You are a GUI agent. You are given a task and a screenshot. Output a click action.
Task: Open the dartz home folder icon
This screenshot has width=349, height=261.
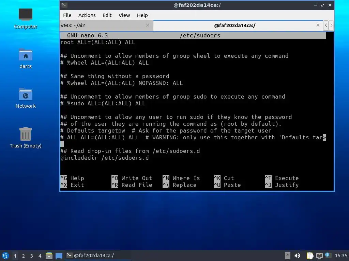(x=26, y=58)
